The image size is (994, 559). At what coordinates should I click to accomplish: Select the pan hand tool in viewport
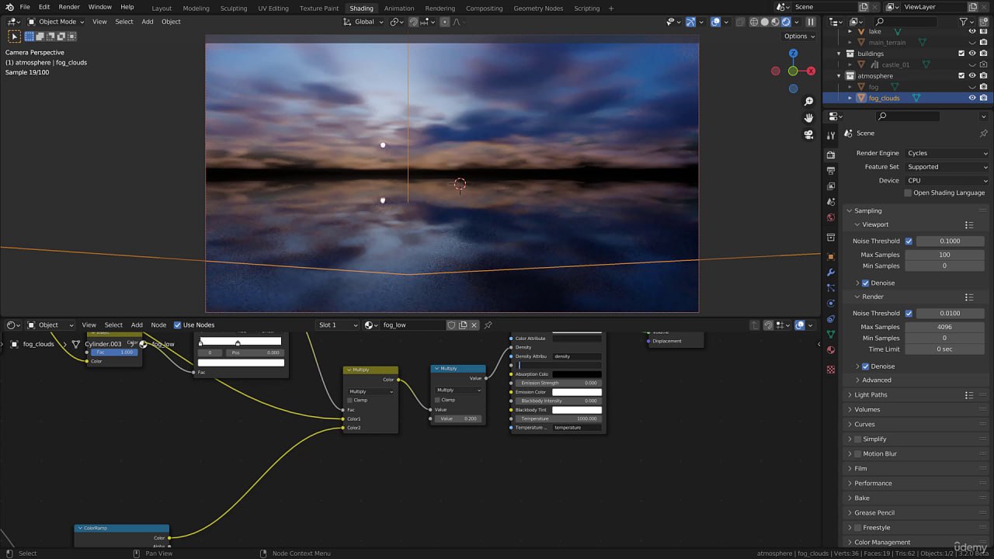tap(808, 118)
